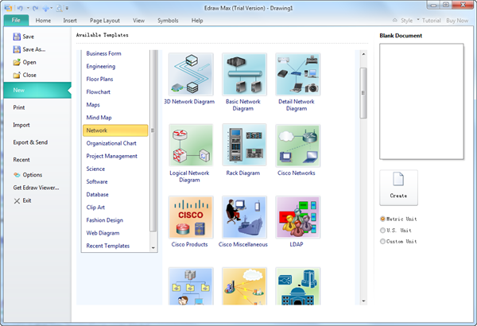Pick the LDAP template icon

click(x=296, y=216)
